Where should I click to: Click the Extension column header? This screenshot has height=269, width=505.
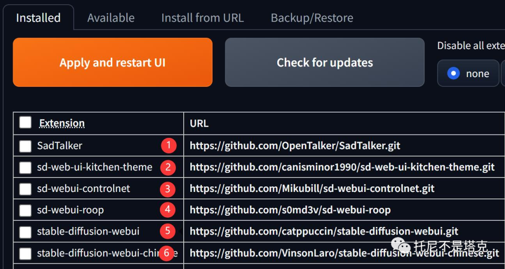62,123
